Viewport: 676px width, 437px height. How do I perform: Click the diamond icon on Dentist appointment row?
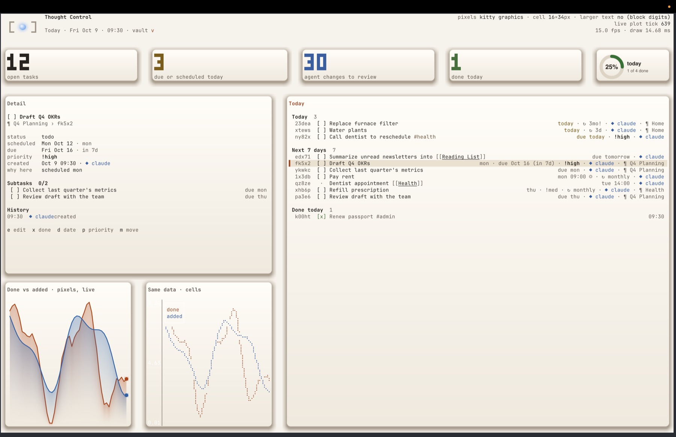[x=641, y=183]
